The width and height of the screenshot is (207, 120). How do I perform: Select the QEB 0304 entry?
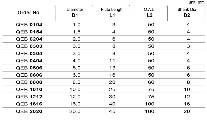(x=29, y=53)
